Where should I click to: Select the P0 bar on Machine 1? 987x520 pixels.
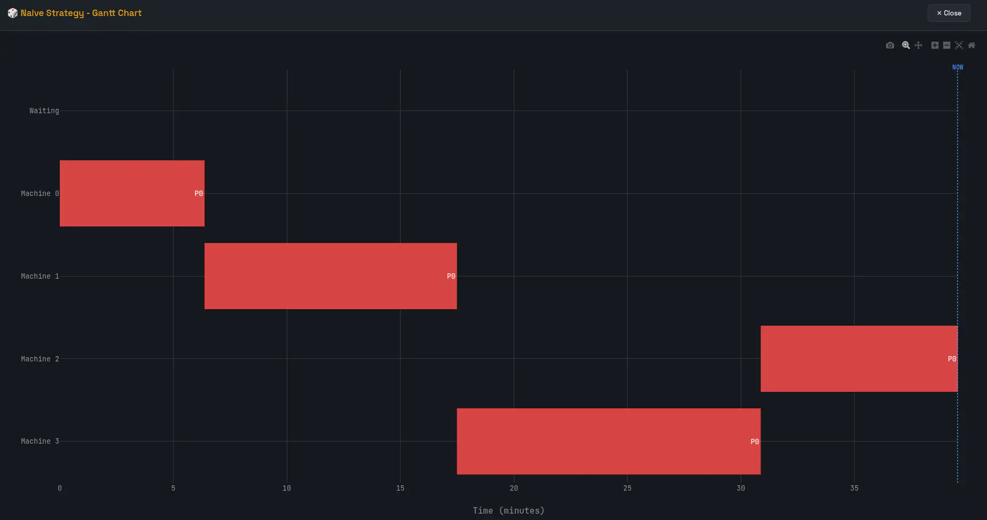[330, 276]
